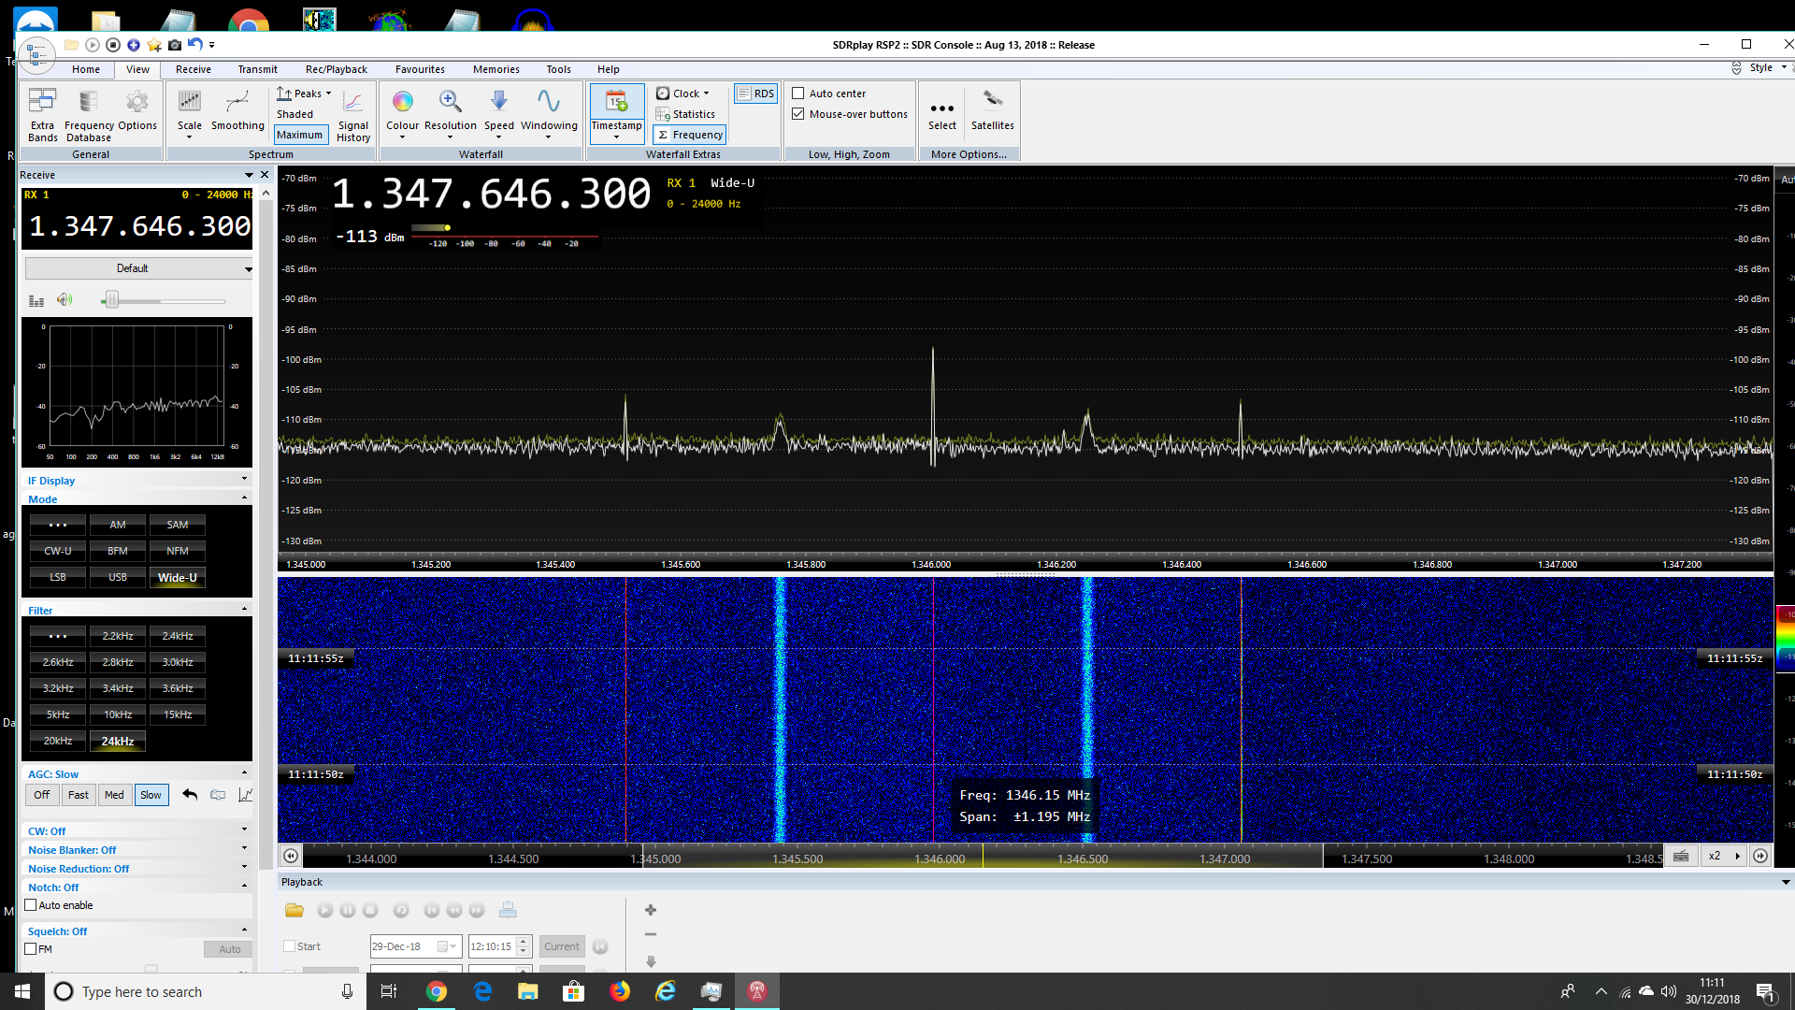Select the 15kHz filter

[x=178, y=714]
